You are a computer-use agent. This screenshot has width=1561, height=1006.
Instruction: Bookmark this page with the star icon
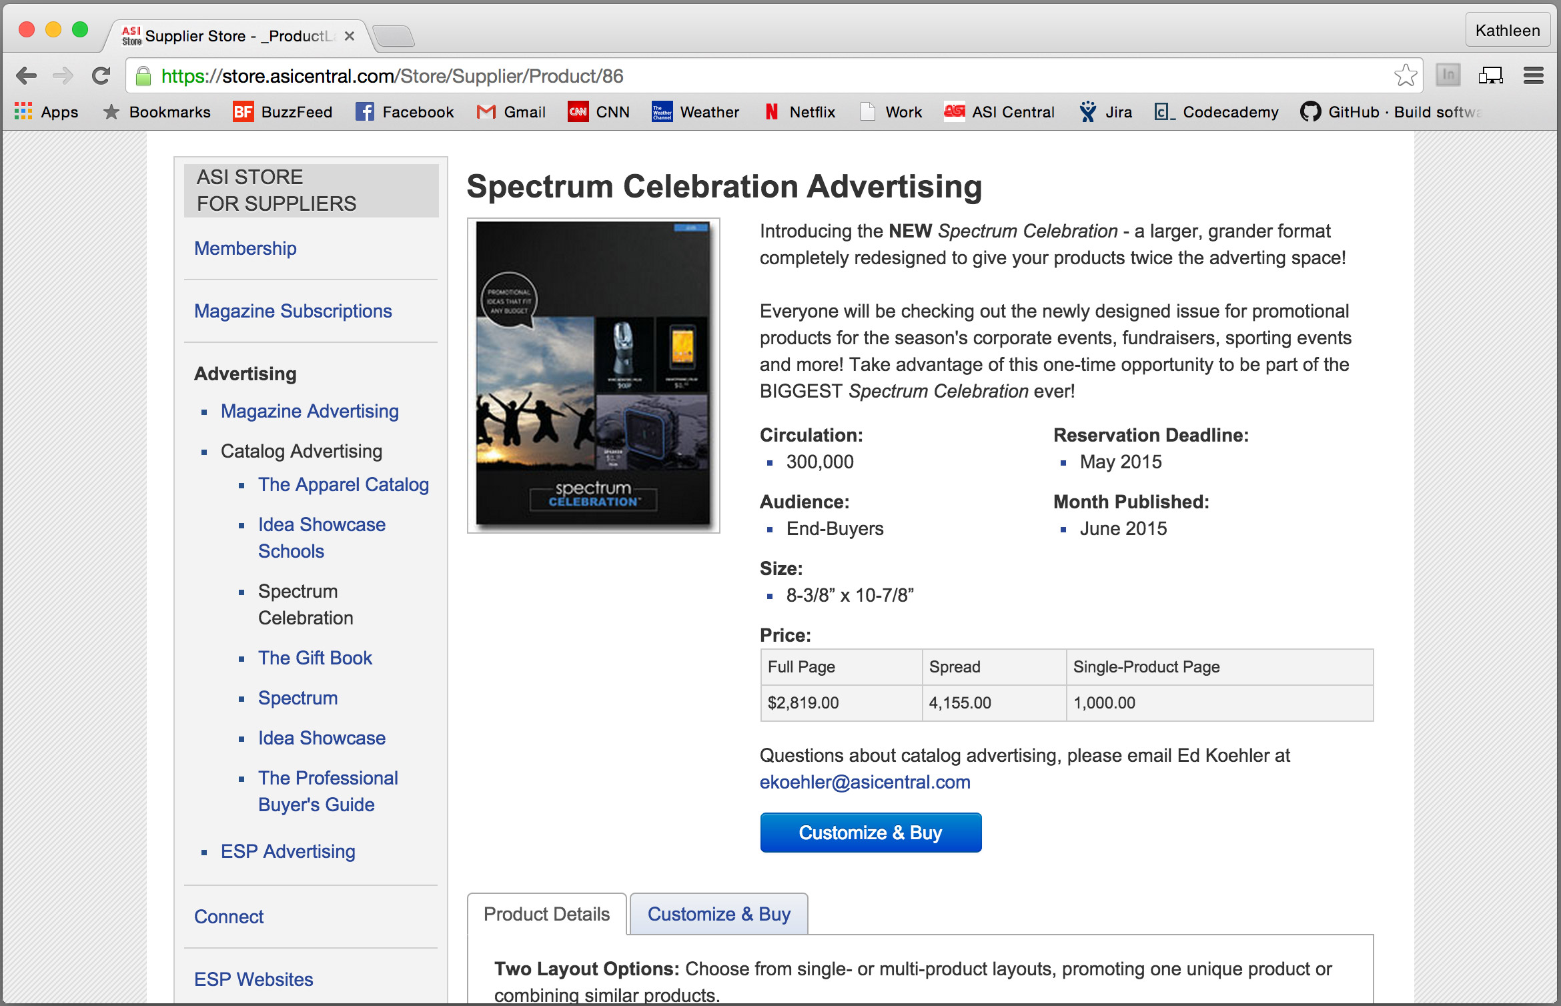coord(1405,75)
